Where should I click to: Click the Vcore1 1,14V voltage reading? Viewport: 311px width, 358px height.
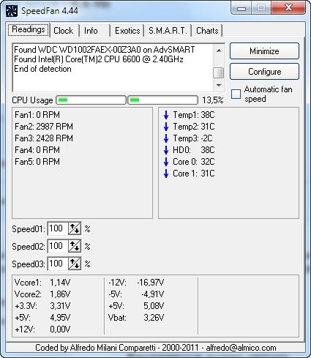coord(42,283)
